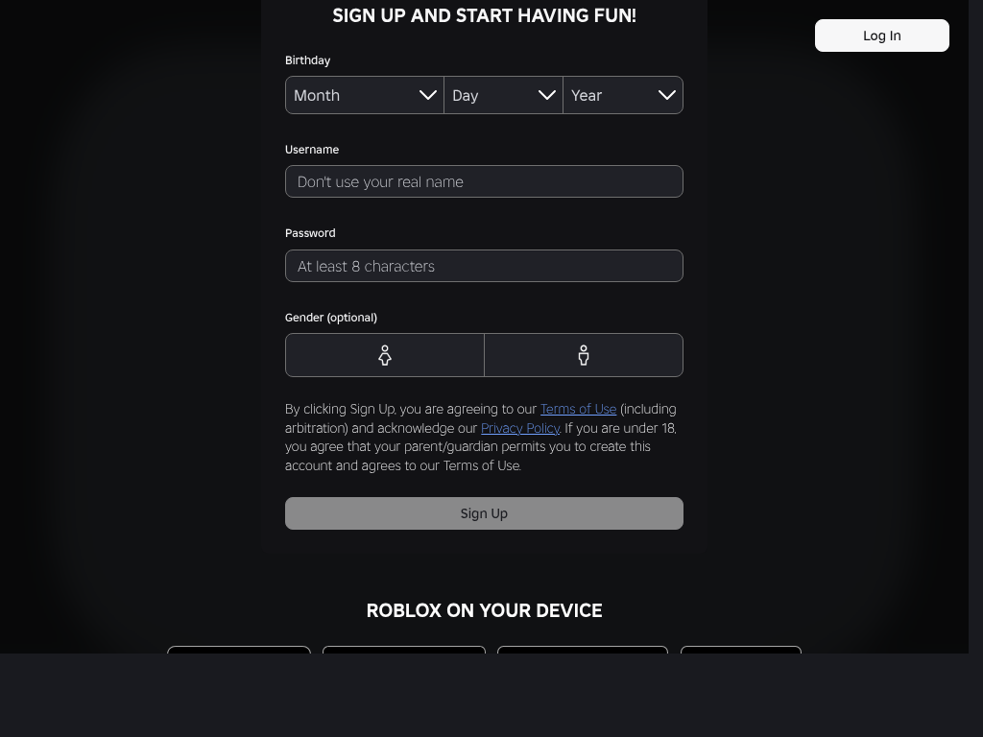This screenshot has width=983, height=737.
Task: Open the Terms of Use link
Action: [578, 409]
